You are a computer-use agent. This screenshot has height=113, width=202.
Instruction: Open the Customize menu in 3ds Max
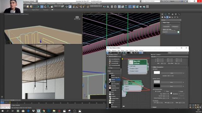(x=74, y=3)
